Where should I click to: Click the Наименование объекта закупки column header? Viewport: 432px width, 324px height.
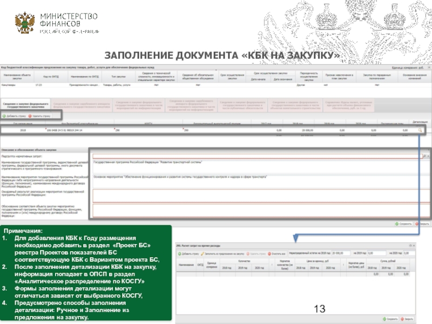(17, 76)
